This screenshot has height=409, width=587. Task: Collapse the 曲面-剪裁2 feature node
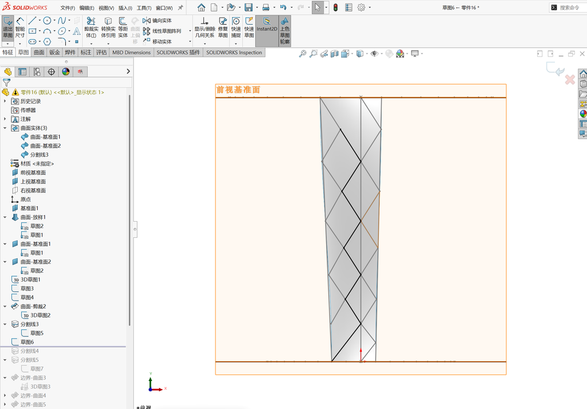pyautogui.click(x=5, y=306)
